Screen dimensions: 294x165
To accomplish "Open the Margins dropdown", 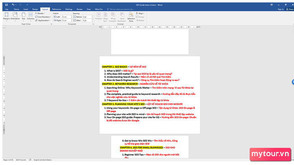I will click(6, 16).
